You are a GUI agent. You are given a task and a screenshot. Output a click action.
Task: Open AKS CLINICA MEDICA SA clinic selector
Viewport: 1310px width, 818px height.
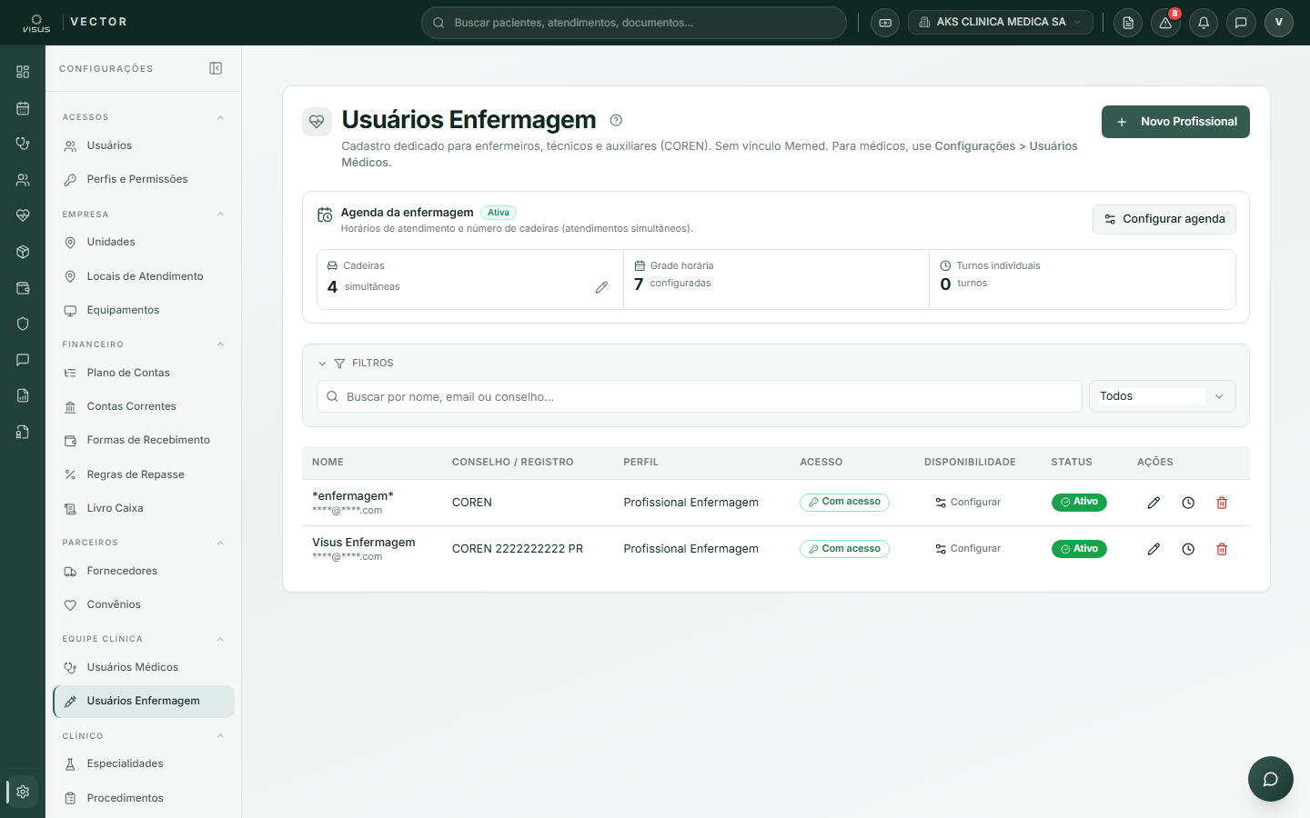coord(1001,23)
